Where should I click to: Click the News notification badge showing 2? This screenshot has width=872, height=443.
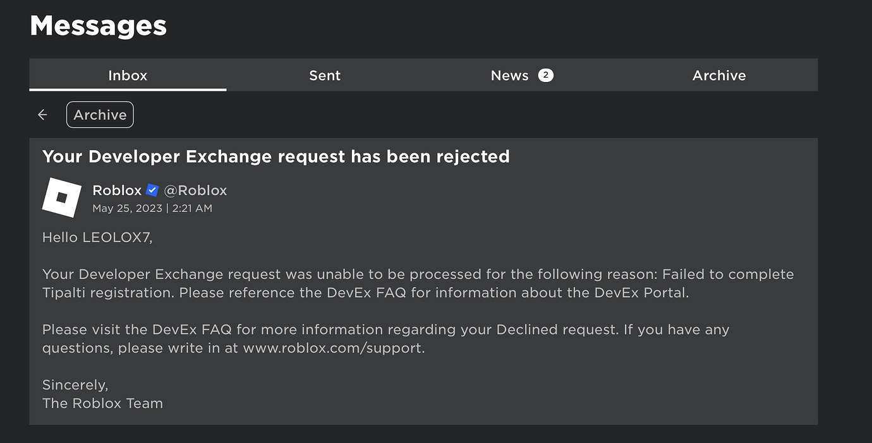pyautogui.click(x=545, y=74)
